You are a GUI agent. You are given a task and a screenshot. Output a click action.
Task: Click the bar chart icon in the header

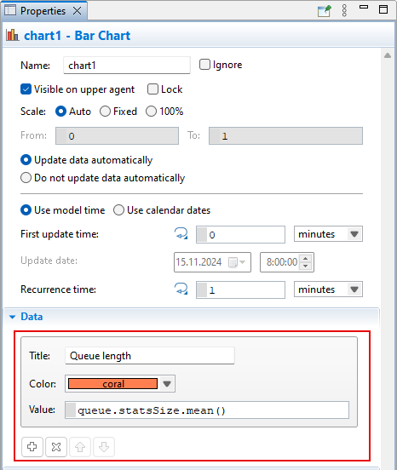click(x=12, y=35)
